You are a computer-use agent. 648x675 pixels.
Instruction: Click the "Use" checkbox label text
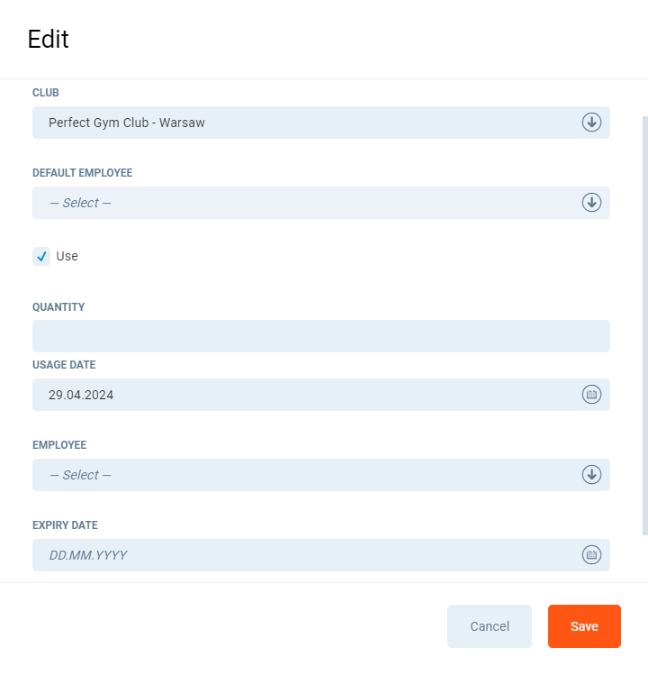point(67,256)
